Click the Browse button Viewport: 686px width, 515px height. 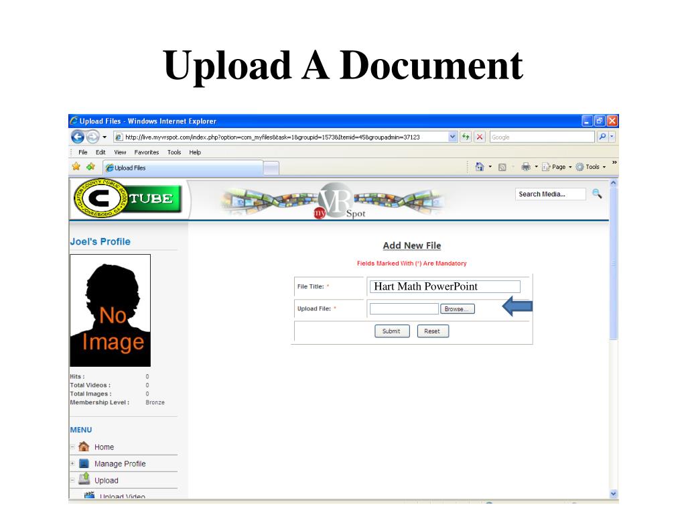click(x=457, y=308)
